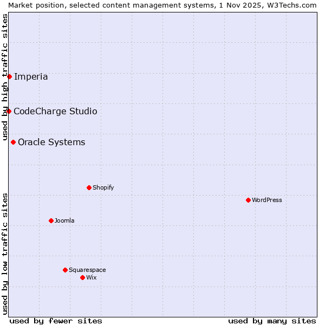Click the CodeCharge Studio text label

55,111
